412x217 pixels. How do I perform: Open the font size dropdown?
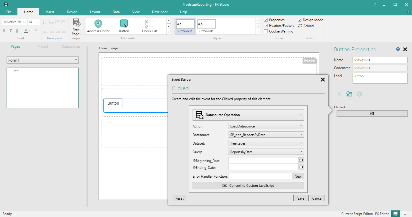point(38,22)
